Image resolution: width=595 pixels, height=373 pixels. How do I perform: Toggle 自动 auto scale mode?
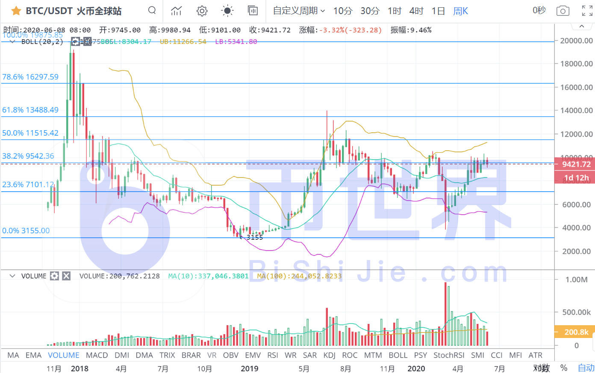click(586, 368)
